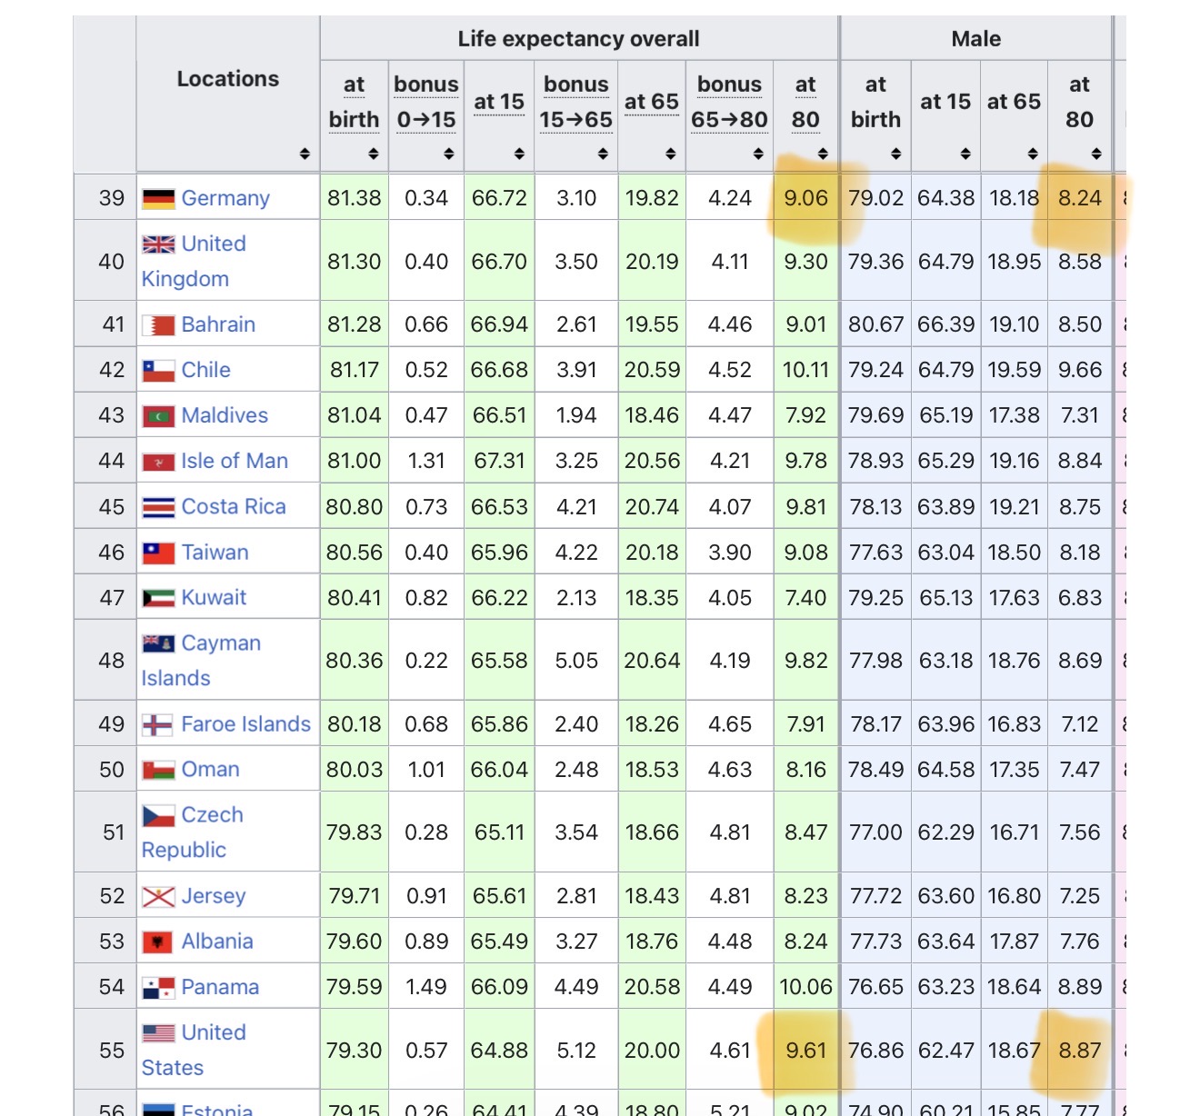
Task: Sort by the bonus 0→15 column
Action: tap(449, 154)
